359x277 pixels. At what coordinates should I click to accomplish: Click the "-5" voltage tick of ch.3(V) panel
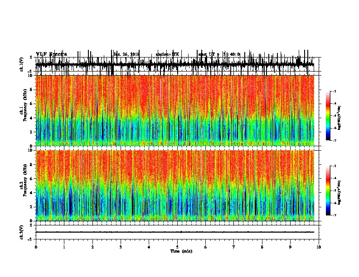(x=30, y=239)
